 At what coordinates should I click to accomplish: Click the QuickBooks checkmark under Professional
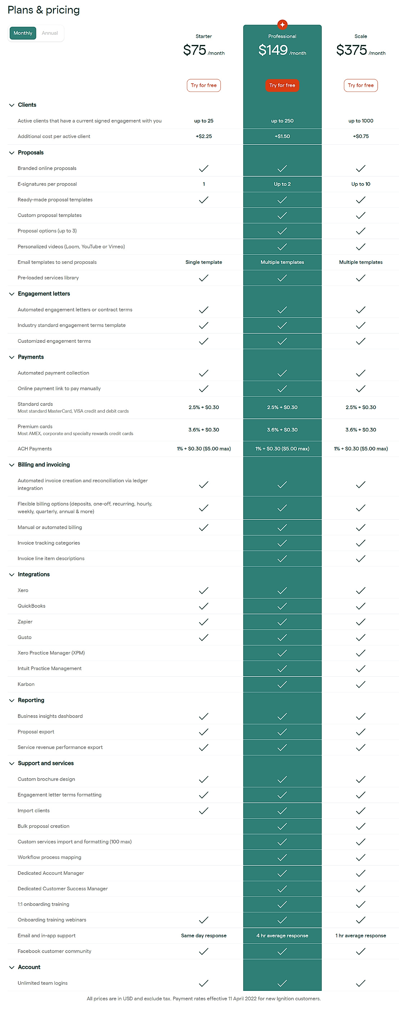click(x=282, y=606)
